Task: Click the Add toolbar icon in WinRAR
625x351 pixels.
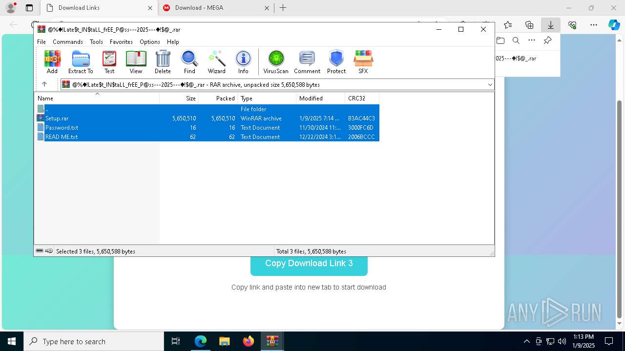Action: 52,62
